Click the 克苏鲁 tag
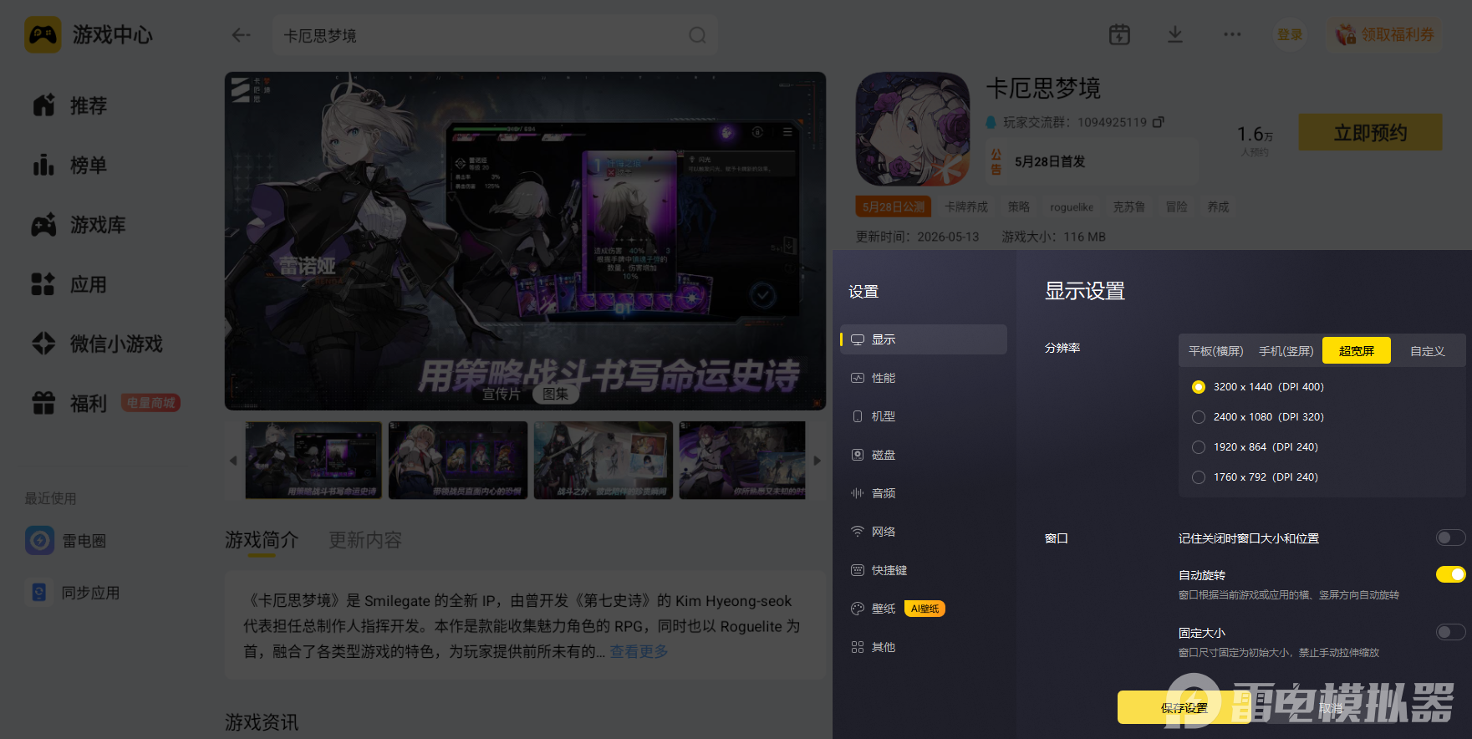Image resolution: width=1472 pixels, height=739 pixels. (x=1129, y=206)
